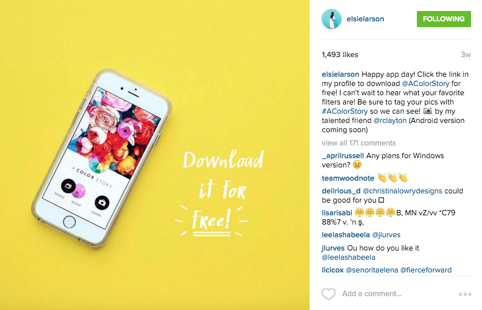
Task: Open the @fierceforward mention
Action: pos(425,270)
